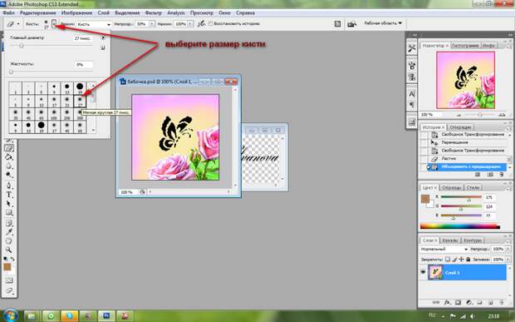The width and height of the screenshot is (515, 322).
Task: Select the Zoom magnifier tool
Action: 9,250
